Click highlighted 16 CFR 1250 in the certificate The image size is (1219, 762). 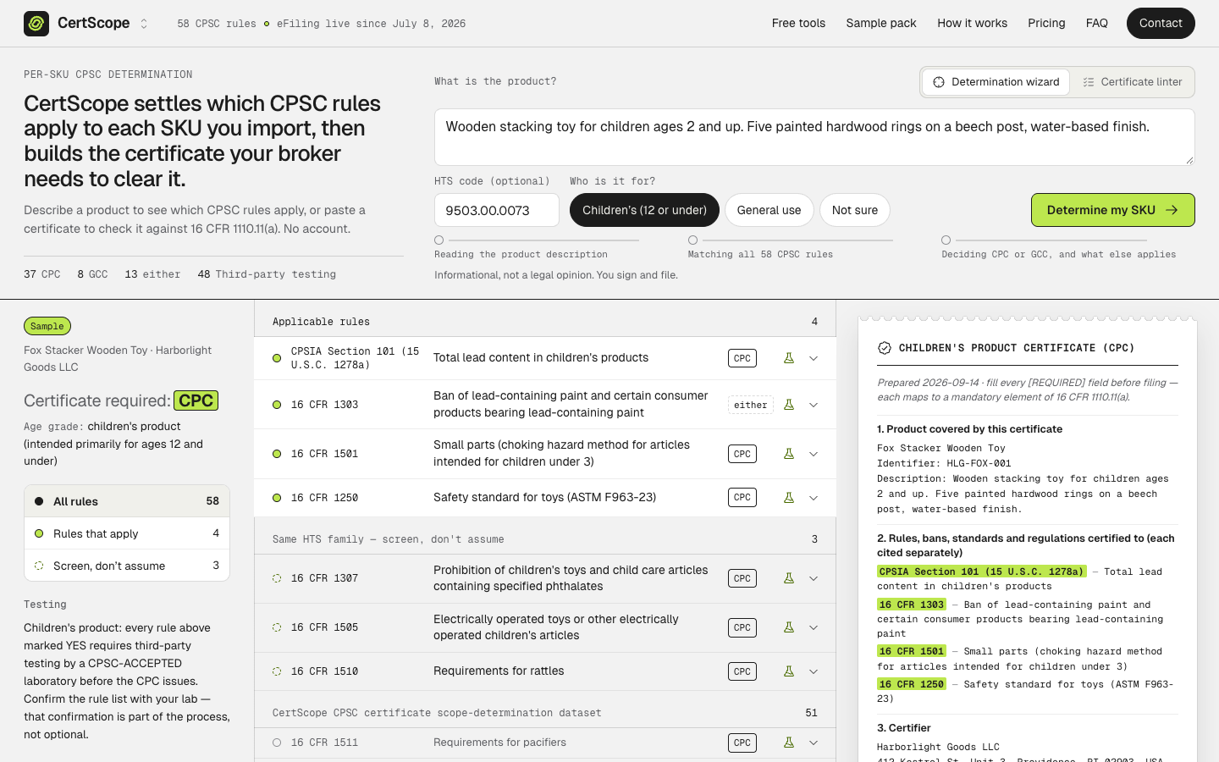pyautogui.click(x=912, y=684)
